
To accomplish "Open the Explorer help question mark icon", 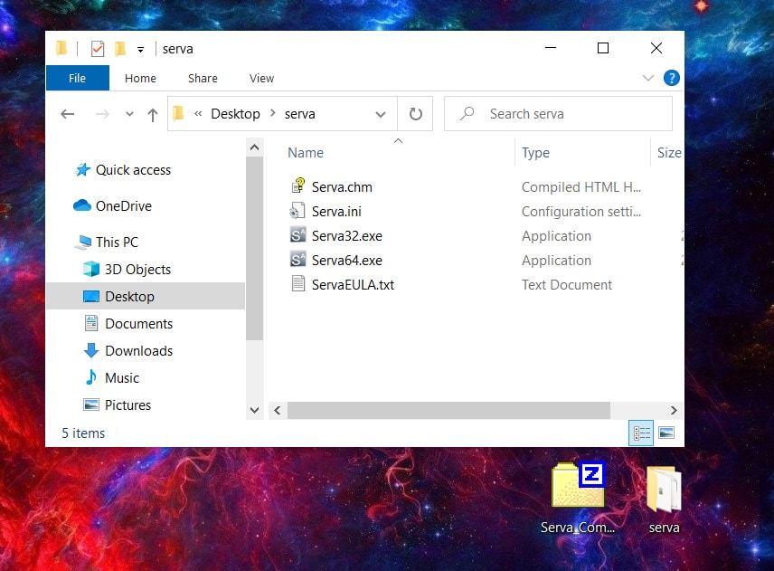I will coord(671,78).
